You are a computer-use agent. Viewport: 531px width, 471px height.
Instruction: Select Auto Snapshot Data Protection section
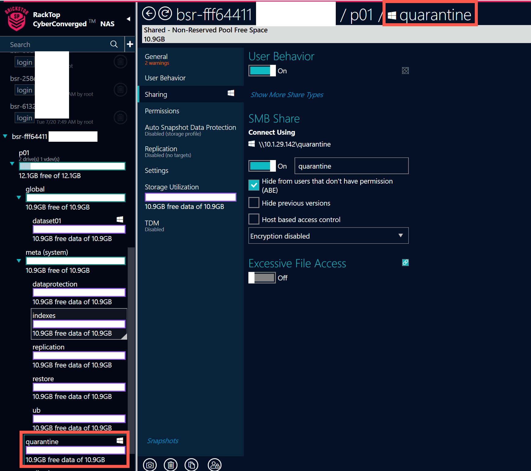click(190, 130)
